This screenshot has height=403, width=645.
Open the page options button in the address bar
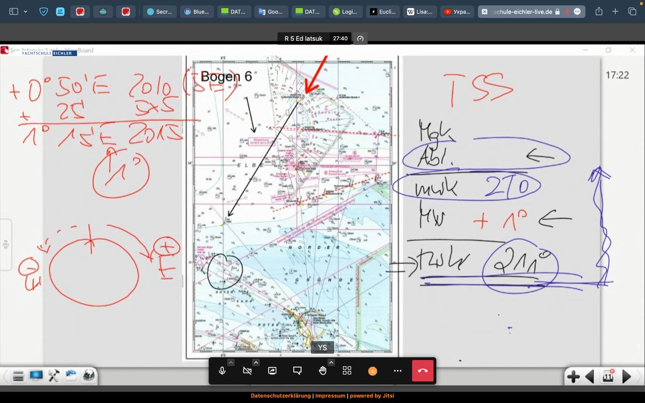(577, 12)
